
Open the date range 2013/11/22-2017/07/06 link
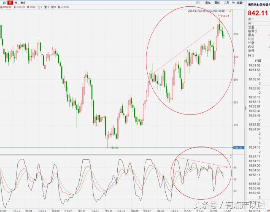pyautogui.click(x=206, y=11)
